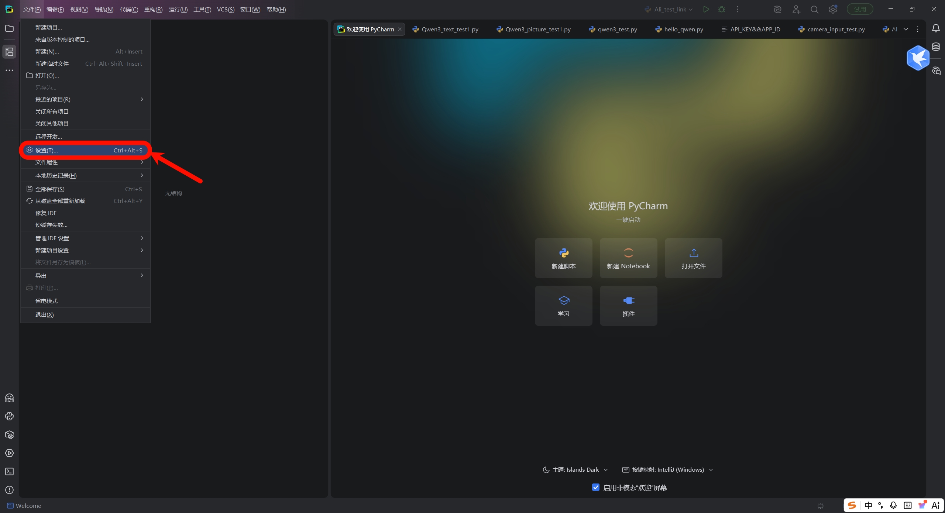Open Terminal icon in left sidebar

pyautogui.click(x=9, y=472)
